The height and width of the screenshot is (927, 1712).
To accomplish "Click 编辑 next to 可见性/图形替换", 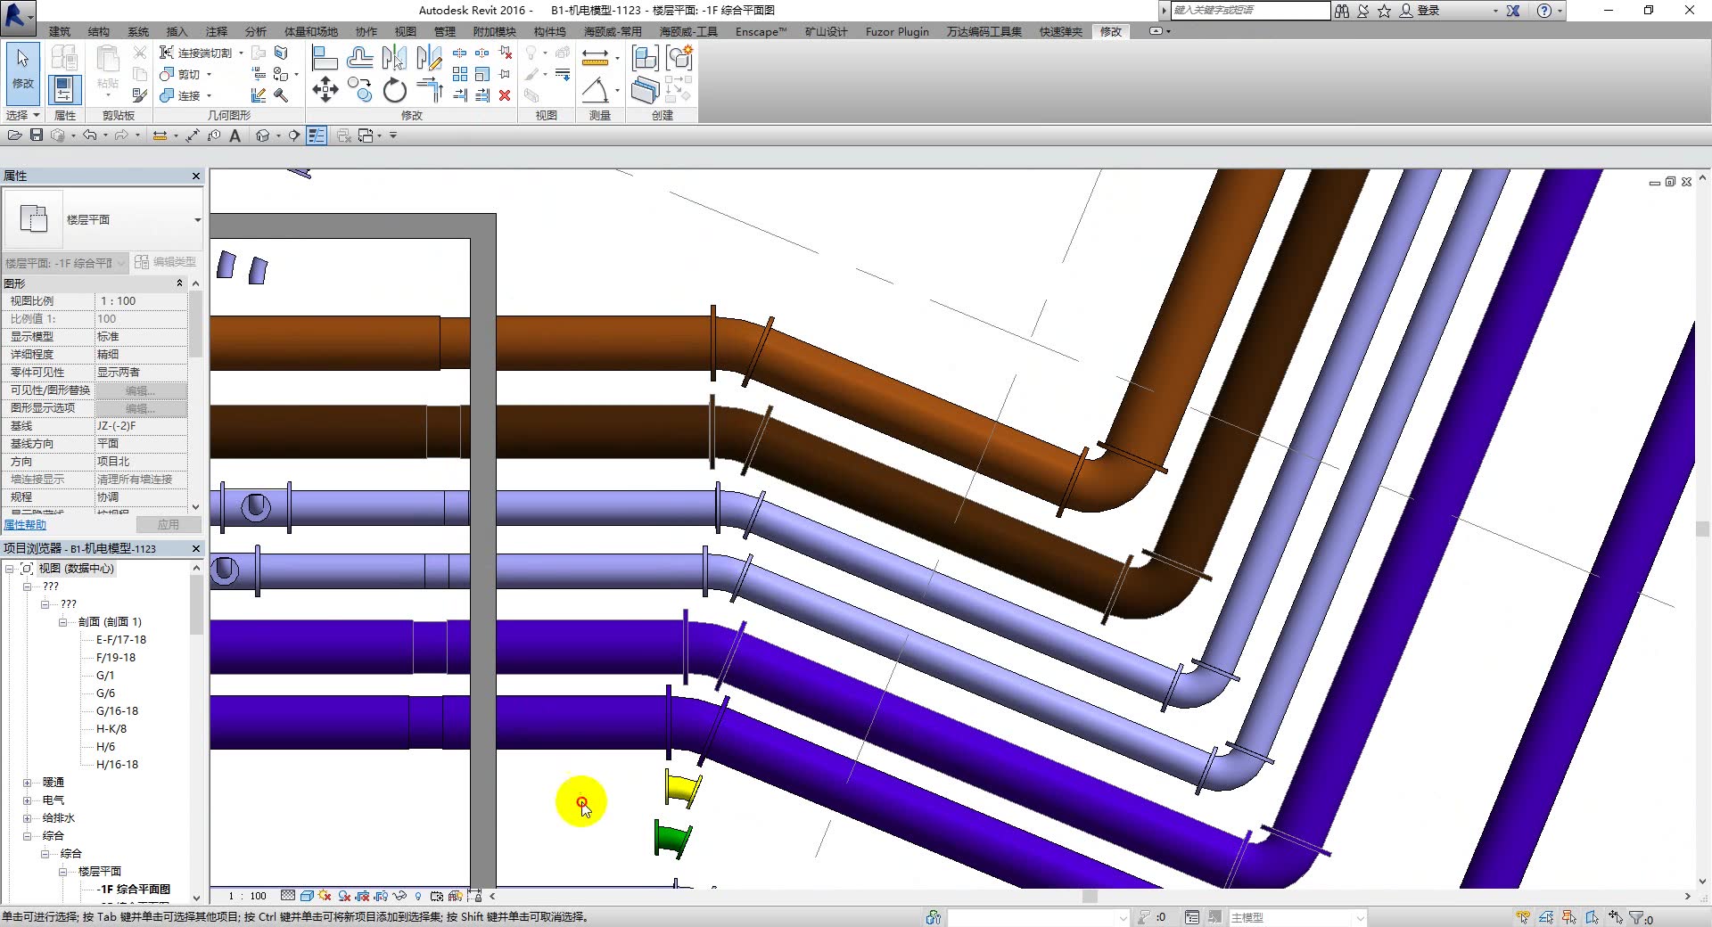I will (x=141, y=390).
